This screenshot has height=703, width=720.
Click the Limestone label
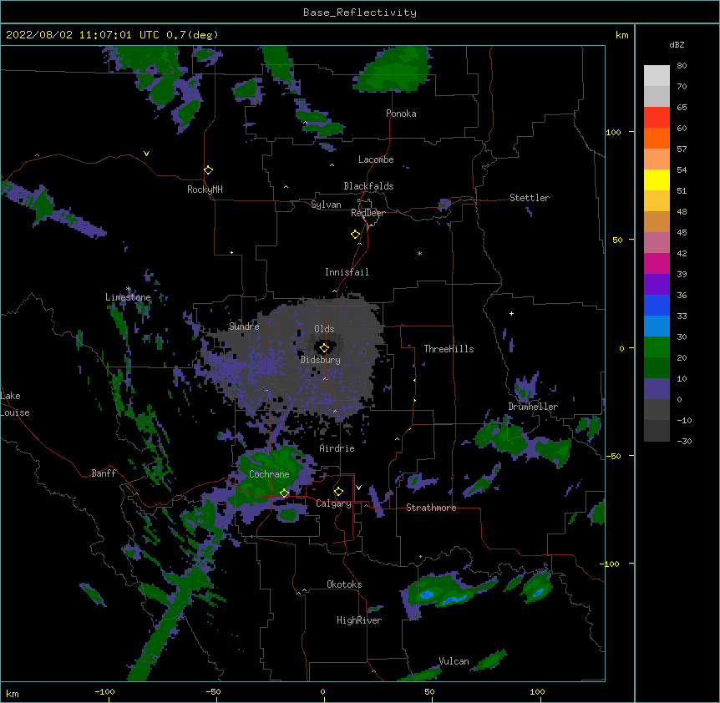click(x=128, y=297)
